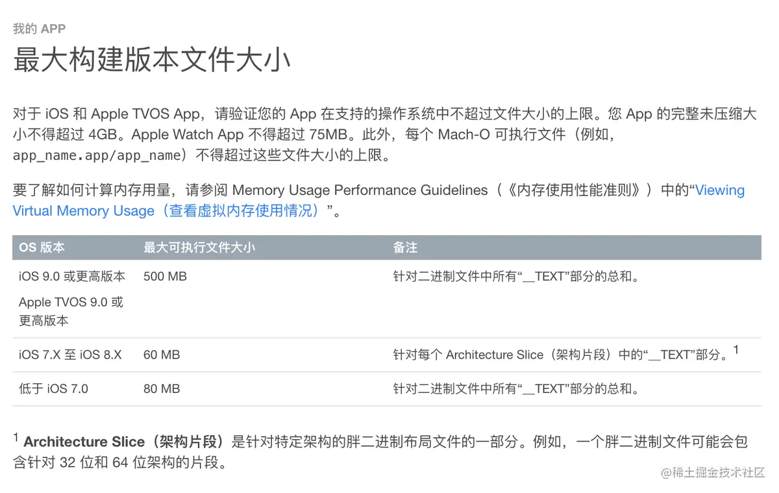Select the 最大可执行文件大小 column header
The image size is (779, 493).
pos(199,247)
